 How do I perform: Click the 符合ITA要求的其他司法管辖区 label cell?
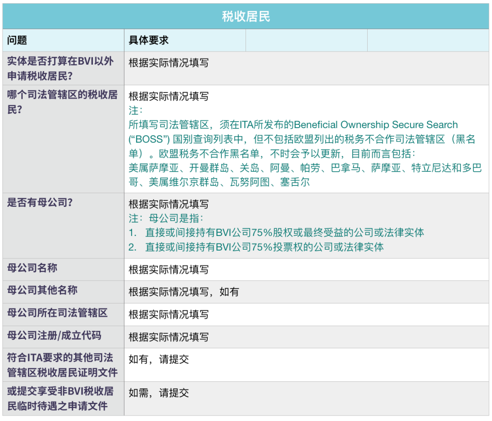tap(62, 365)
